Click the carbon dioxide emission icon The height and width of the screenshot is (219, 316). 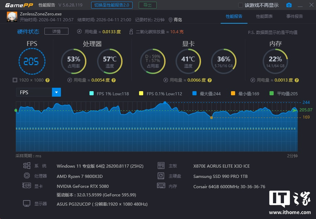pyautogui.click(x=131, y=32)
